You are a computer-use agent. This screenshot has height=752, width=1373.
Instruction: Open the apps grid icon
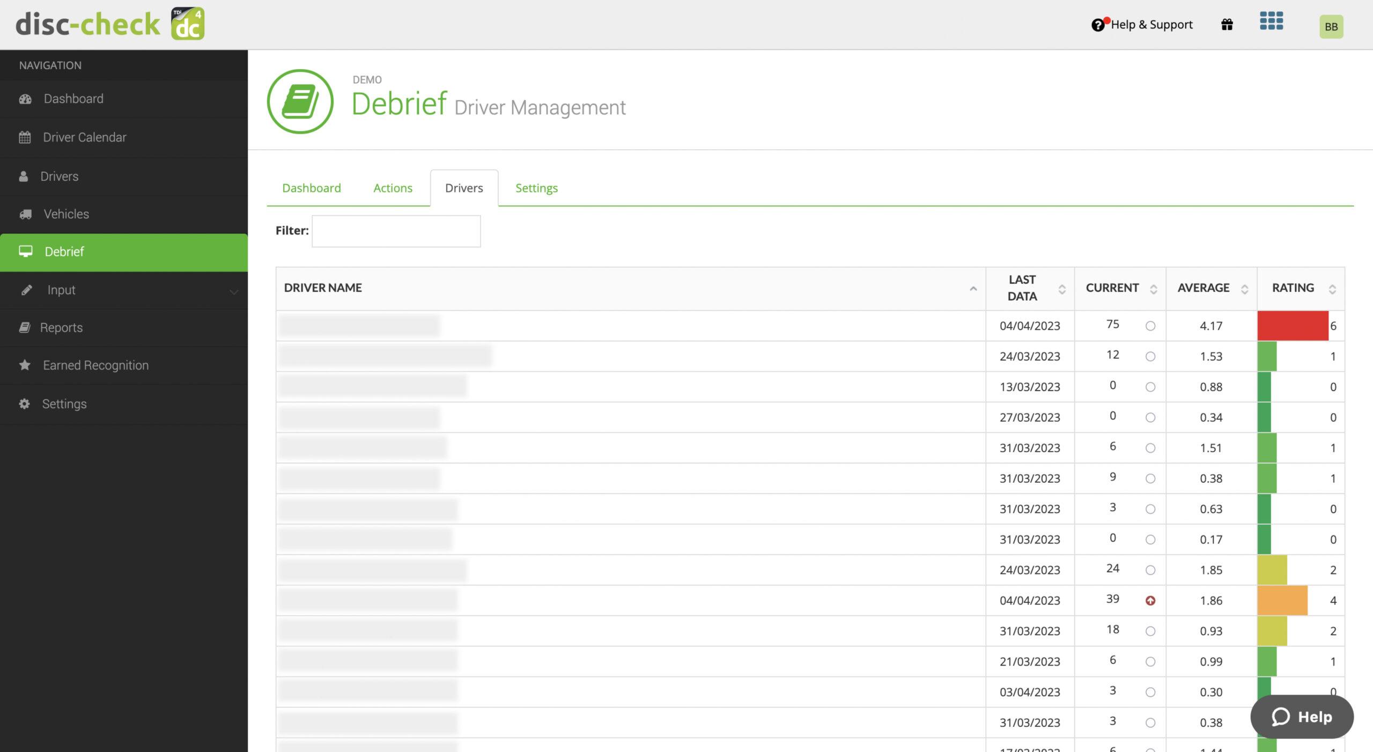1271,21
